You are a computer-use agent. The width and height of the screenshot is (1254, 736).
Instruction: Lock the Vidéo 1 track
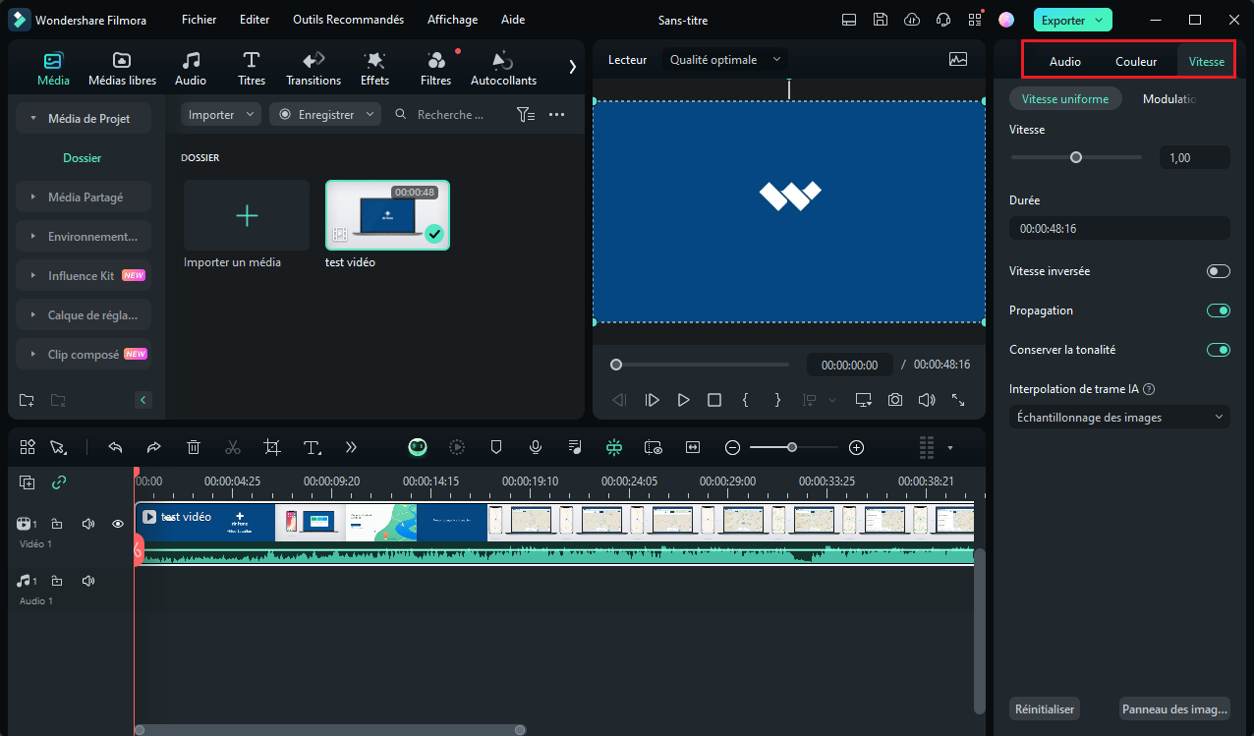click(57, 524)
